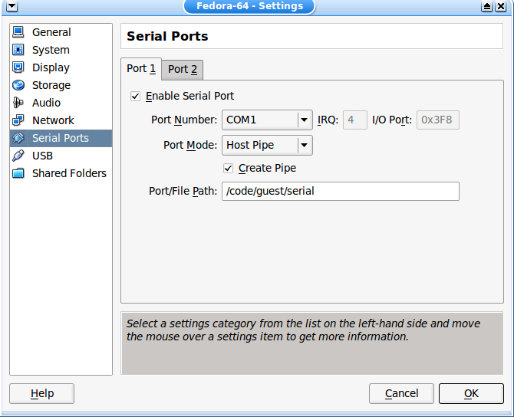Open the Help button

tap(42, 393)
